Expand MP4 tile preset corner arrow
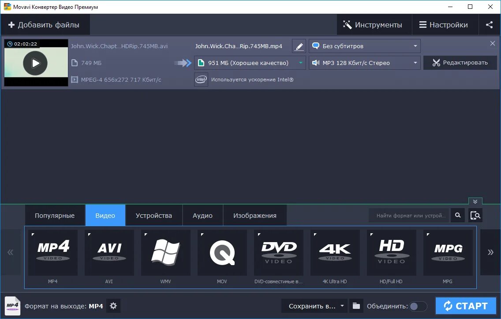 click(x=33, y=235)
